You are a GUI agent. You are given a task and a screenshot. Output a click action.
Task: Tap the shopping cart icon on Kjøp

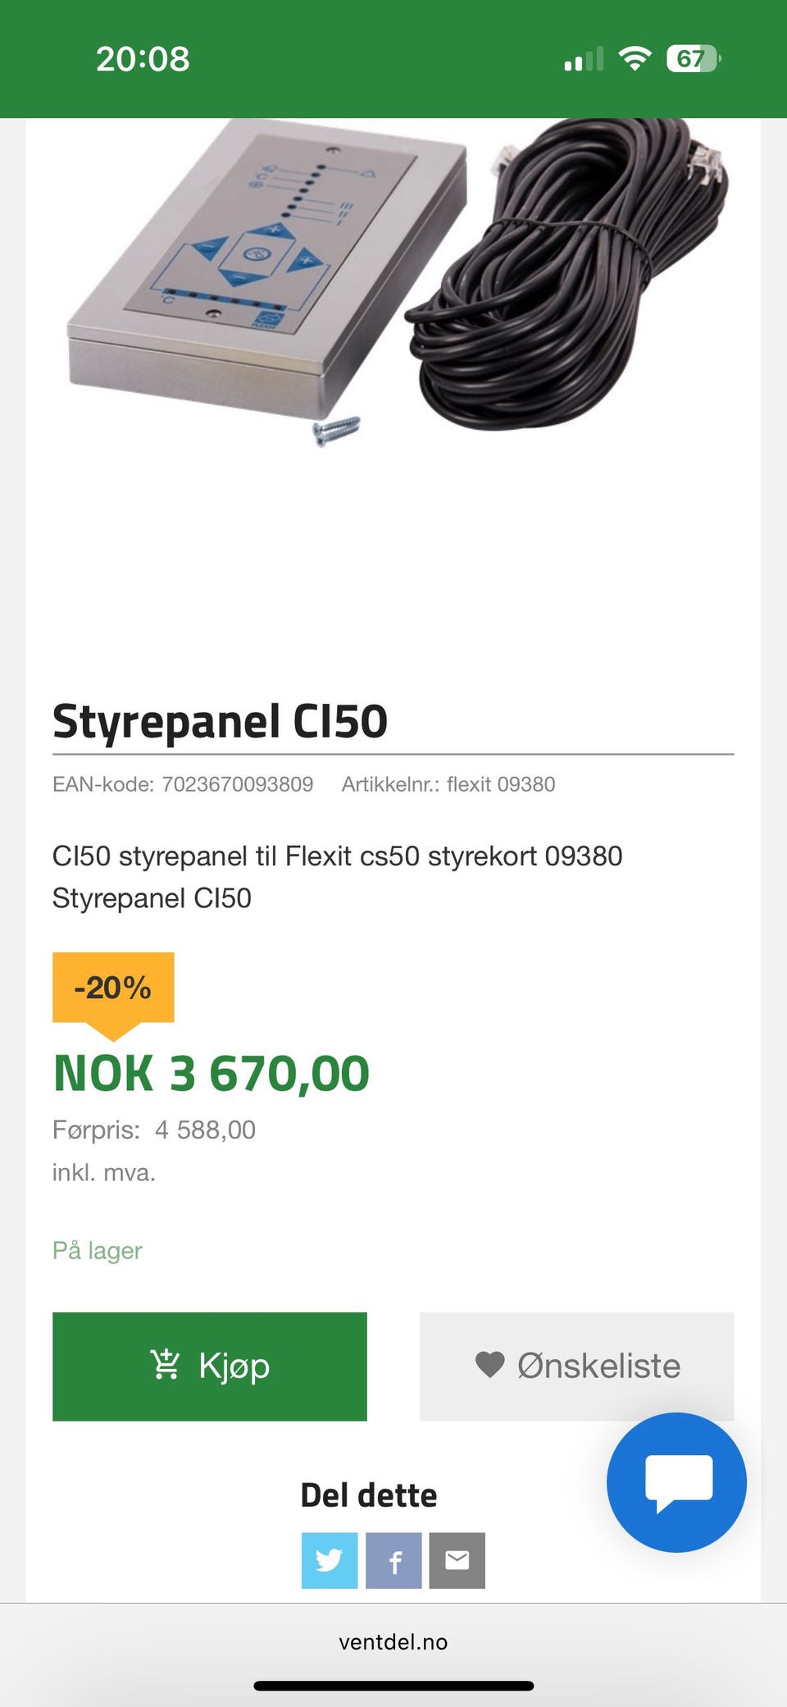click(x=165, y=1365)
